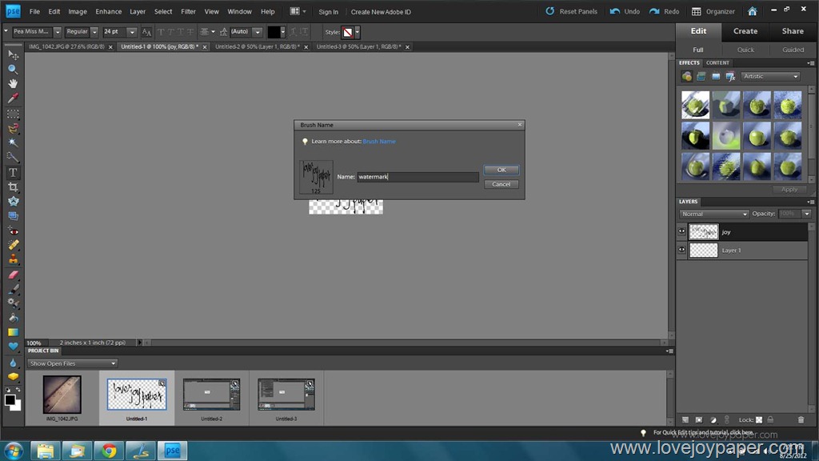819x461 pixels.
Task: Click OK in the Brush Name dialog
Action: [501, 170]
